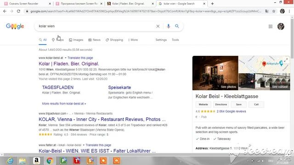The image size is (294, 165).
Task: Open Amazon app in taskbar
Action: coord(36,161)
